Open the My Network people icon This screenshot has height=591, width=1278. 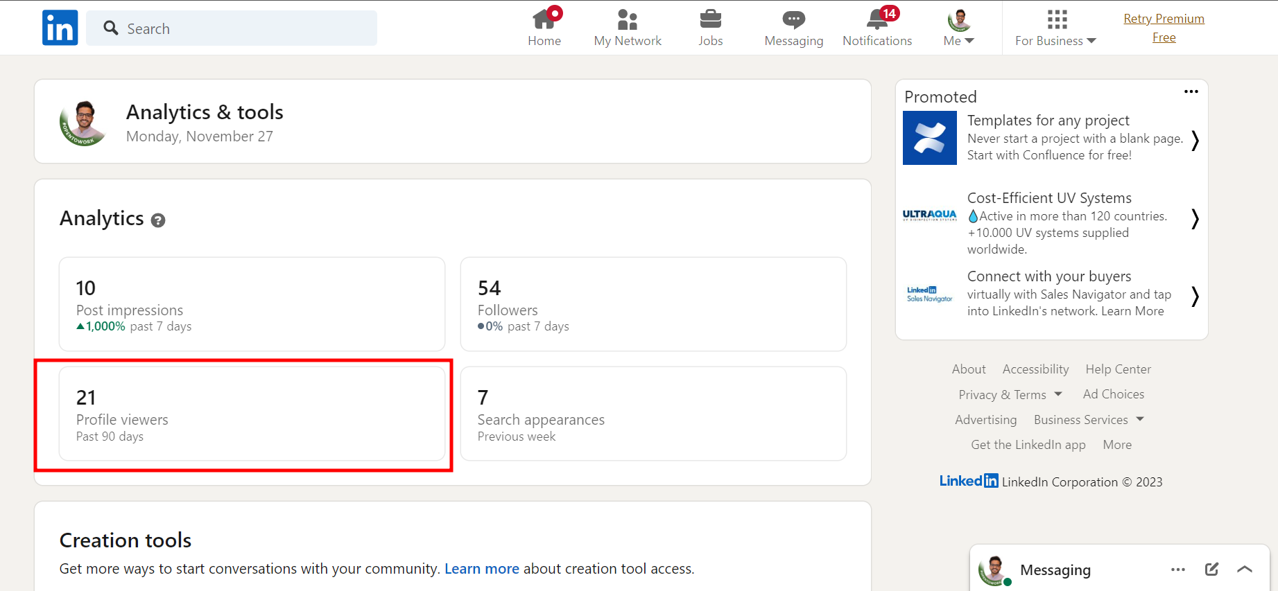pyautogui.click(x=628, y=19)
